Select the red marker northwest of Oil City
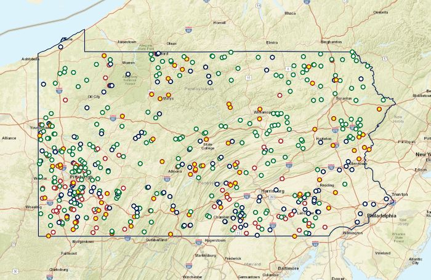The width and height of the screenshot is (431, 280). pos(65,100)
